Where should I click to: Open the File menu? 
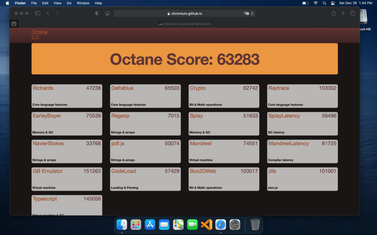tap(34, 3)
